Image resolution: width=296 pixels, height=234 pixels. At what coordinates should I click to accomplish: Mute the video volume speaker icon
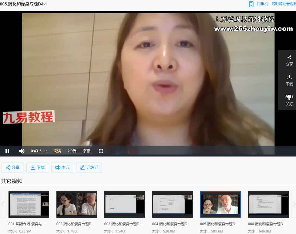coord(22,151)
